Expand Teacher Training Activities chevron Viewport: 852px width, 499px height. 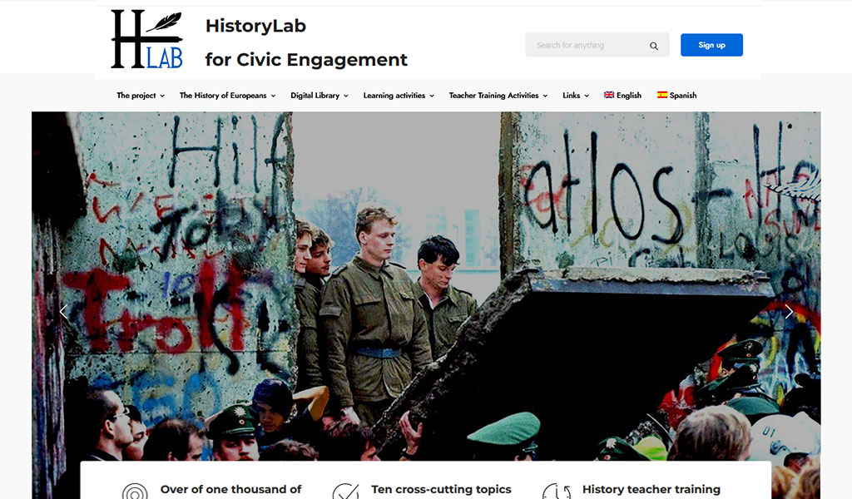coord(545,96)
